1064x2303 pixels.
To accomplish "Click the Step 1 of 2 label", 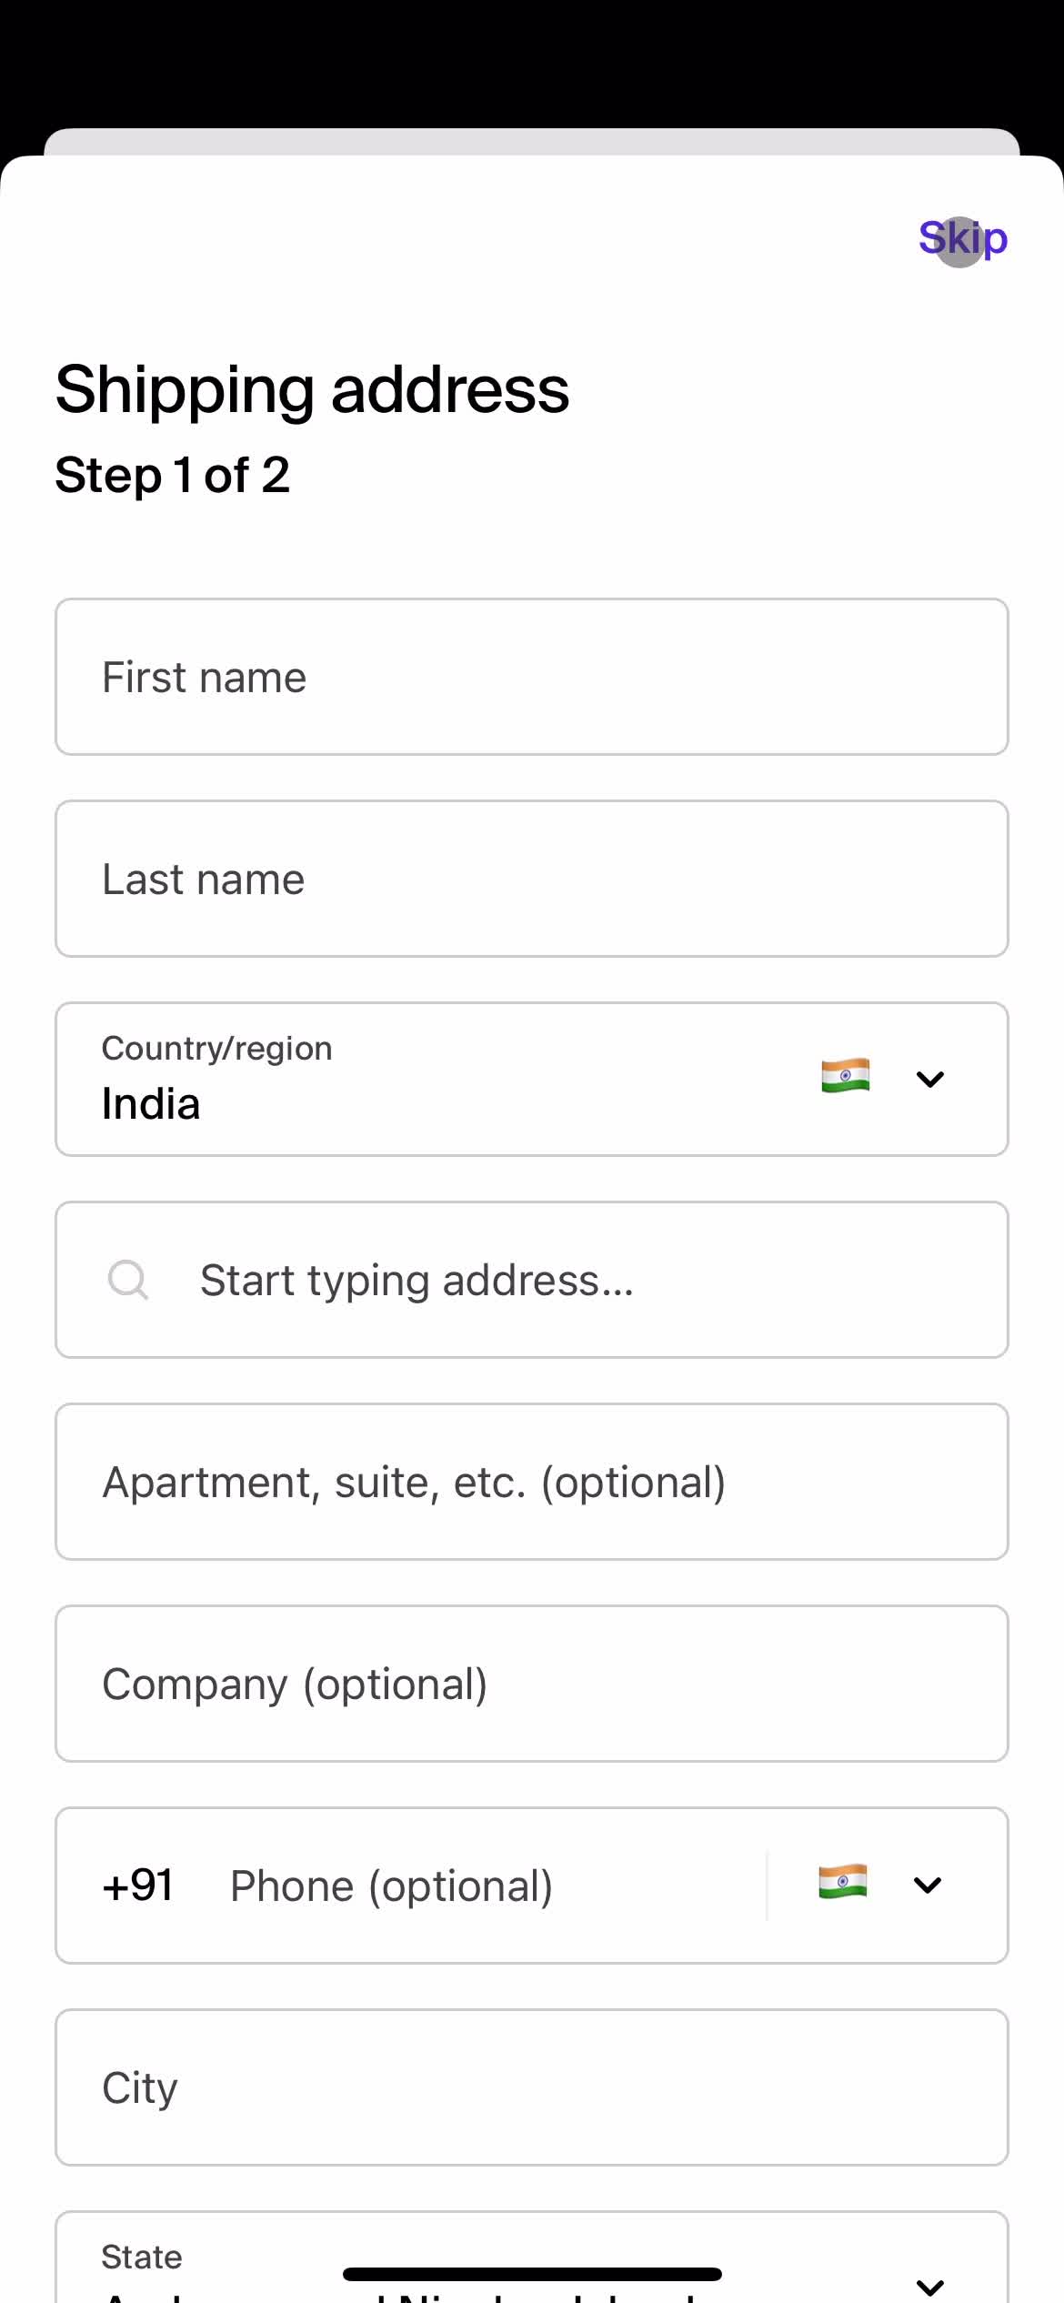I will coord(172,474).
